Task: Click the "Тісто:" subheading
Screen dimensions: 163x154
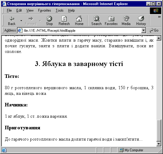Action: click(x=12, y=76)
